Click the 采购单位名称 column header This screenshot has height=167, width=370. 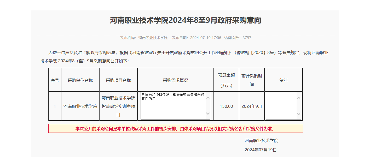pyautogui.click(x=80, y=80)
